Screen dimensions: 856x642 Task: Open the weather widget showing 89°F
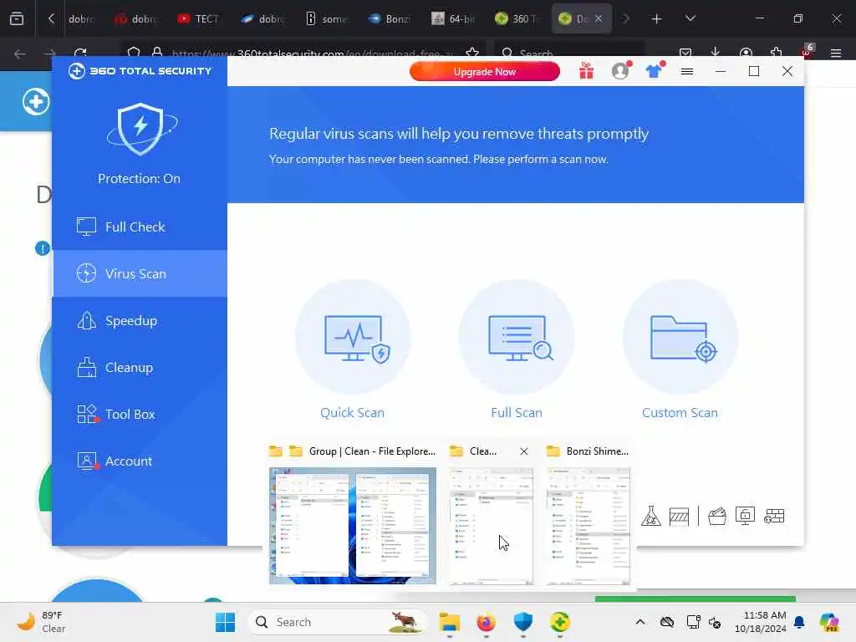click(x=41, y=622)
